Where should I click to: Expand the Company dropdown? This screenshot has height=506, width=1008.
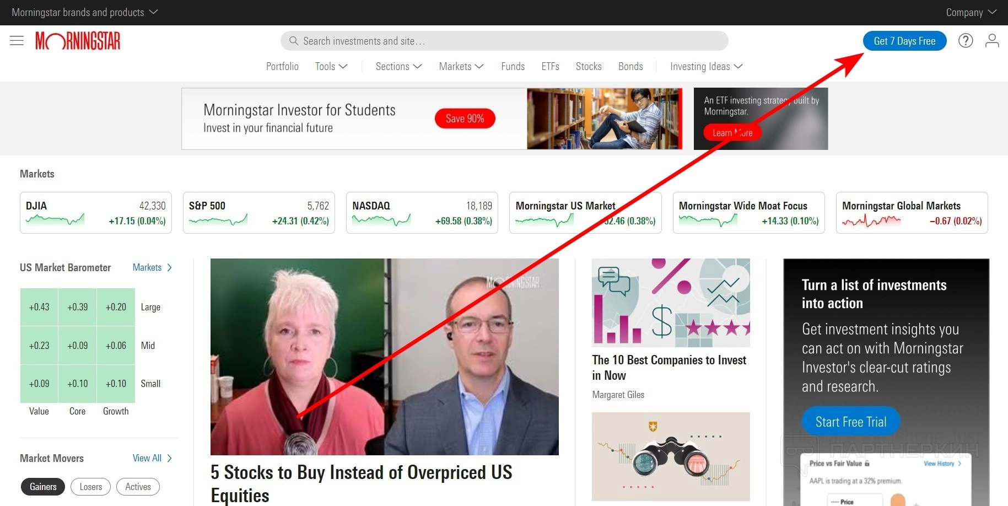point(971,12)
